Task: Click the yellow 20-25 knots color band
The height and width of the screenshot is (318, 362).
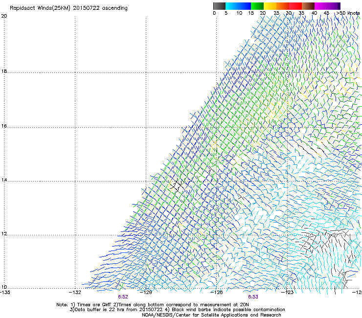Action: [270, 6]
